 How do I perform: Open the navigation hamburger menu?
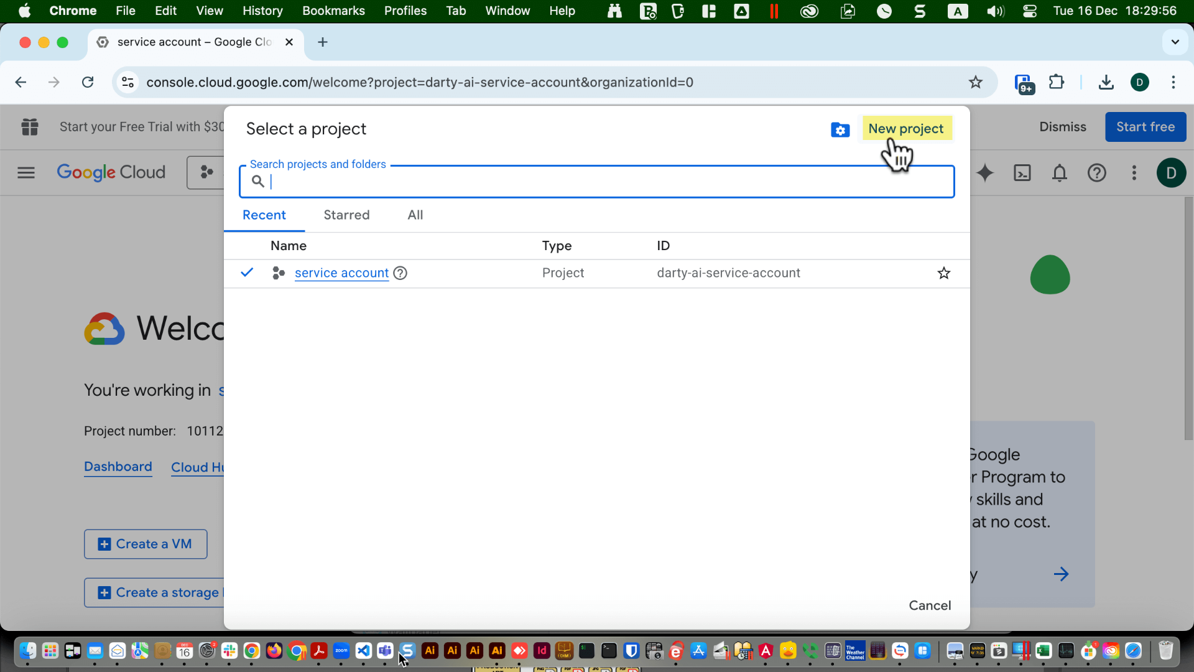(25, 173)
